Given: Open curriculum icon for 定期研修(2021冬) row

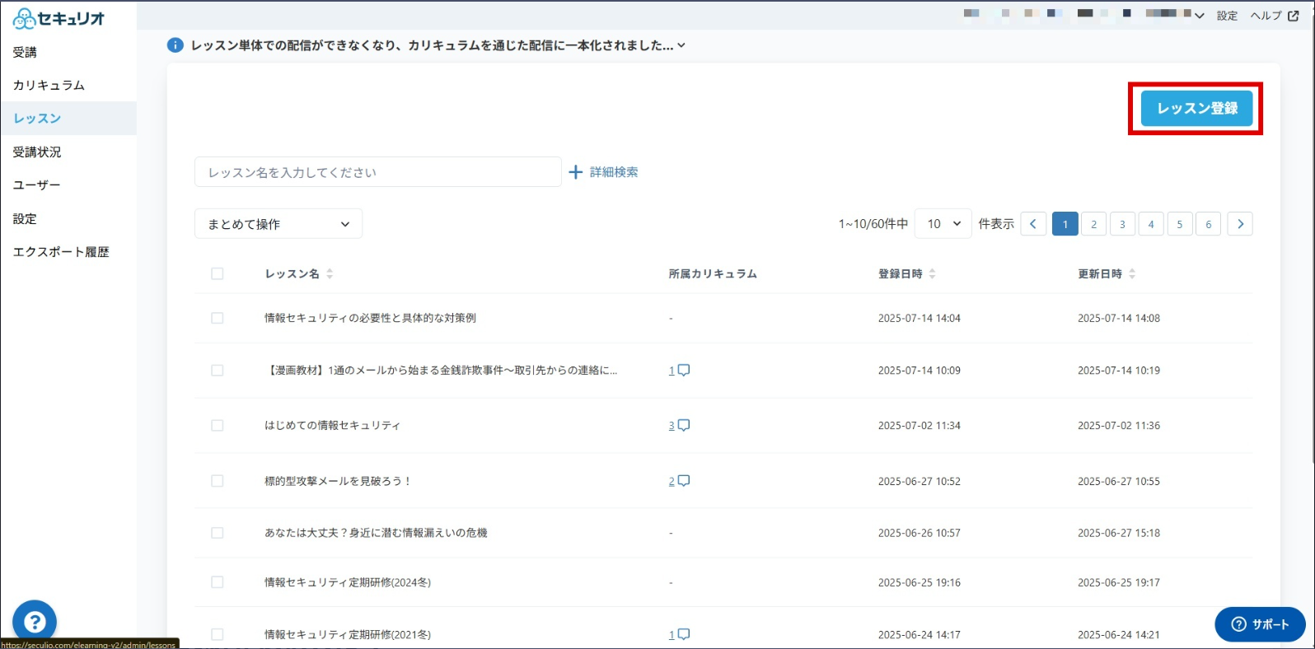Looking at the screenshot, I should point(684,634).
